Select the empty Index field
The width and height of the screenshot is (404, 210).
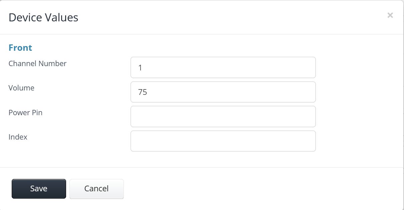223,141
